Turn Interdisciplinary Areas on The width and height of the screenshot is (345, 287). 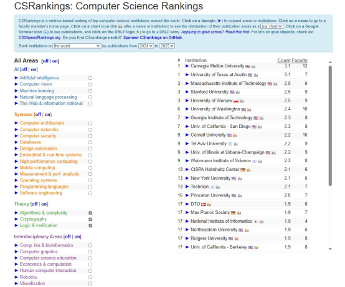click(x=77, y=236)
